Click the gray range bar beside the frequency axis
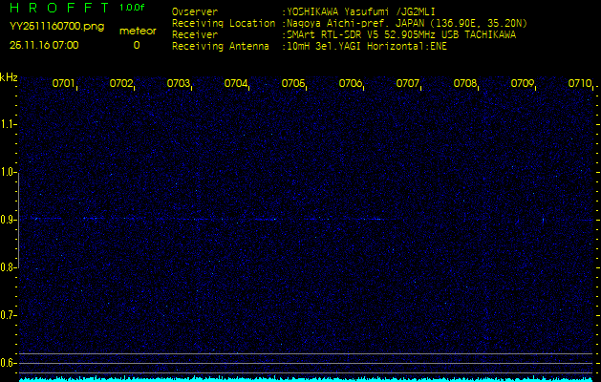 point(18,220)
